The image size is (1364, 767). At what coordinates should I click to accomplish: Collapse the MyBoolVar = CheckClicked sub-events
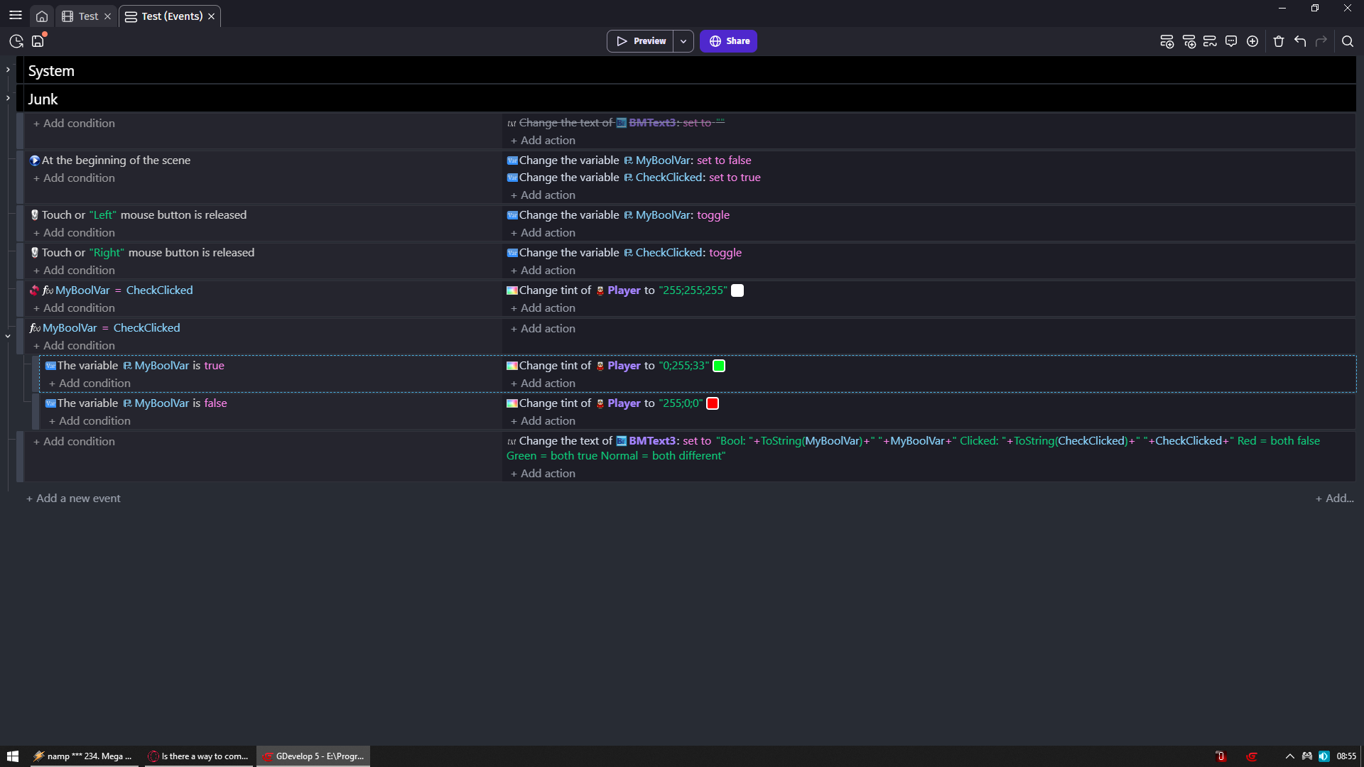[8, 336]
